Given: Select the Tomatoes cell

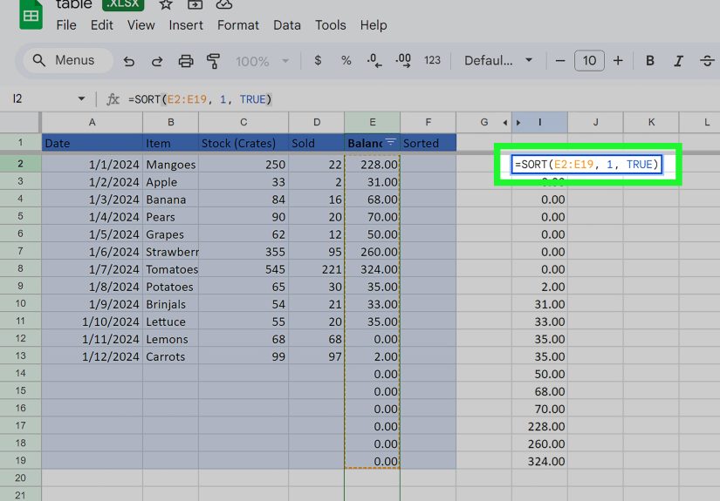Looking at the screenshot, I should point(170,269).
